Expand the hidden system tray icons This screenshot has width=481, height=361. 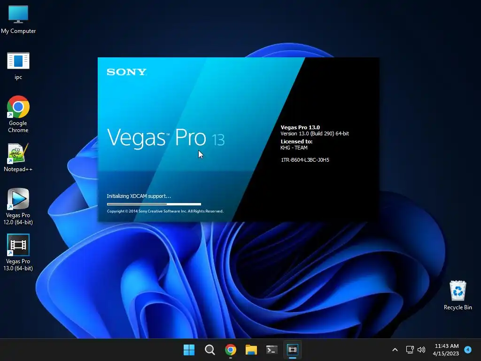pos(395,350)
